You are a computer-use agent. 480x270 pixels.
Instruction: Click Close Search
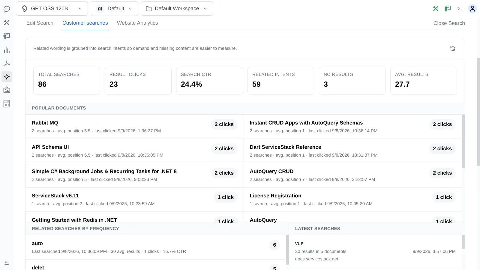click(449, 23)
